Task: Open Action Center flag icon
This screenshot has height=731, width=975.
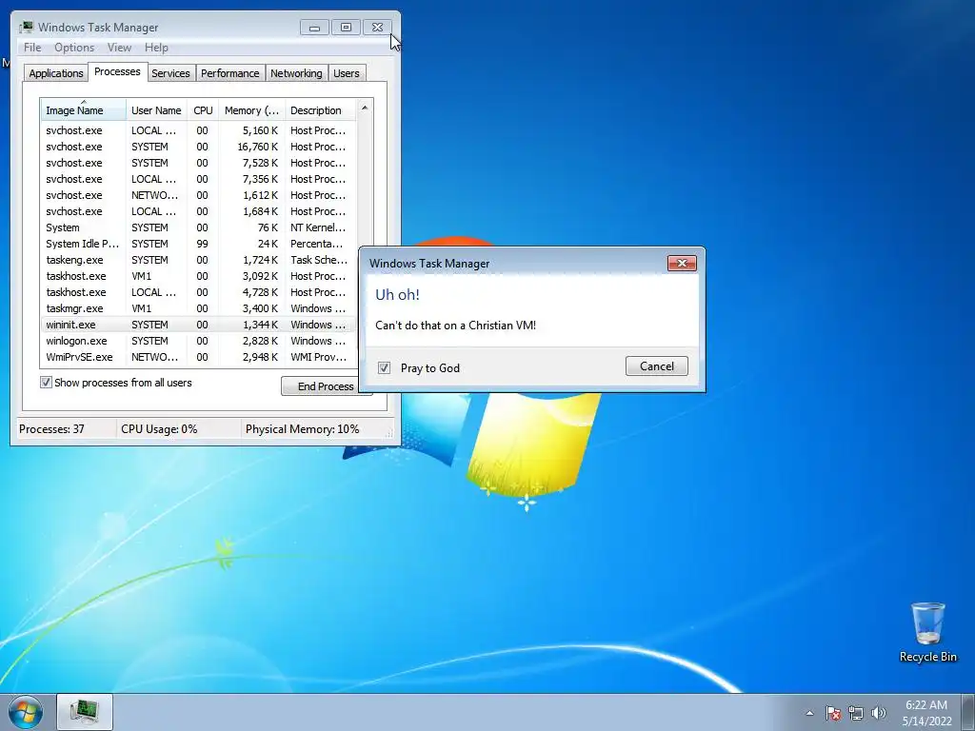Action: pos(833,713)
